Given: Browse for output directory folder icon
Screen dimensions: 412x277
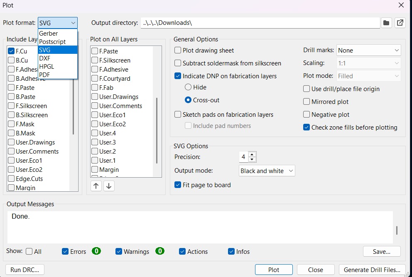Looking at the screenshot, I should click(x=386, y=23).
